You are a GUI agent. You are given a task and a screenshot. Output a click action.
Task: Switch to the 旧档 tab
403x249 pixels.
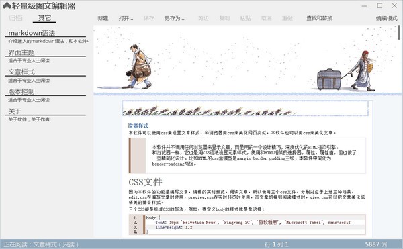[x=15, y=17]
